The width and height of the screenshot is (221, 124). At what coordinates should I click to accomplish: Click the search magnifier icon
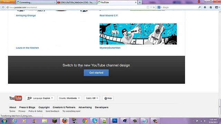200,7
